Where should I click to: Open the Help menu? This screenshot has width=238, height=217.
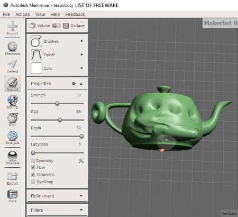pos(55,14)
